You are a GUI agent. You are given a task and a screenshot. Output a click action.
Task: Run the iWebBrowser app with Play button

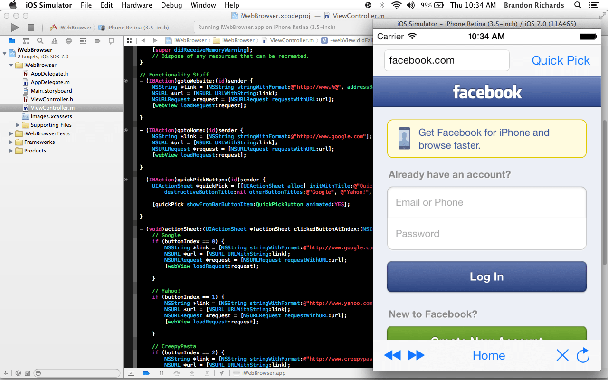15,28
